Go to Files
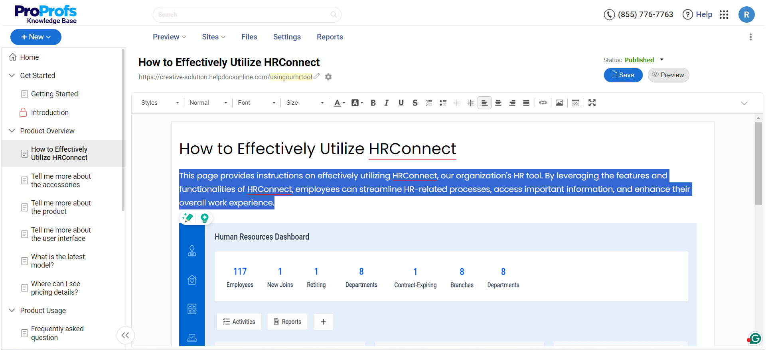 coord(249,37)
